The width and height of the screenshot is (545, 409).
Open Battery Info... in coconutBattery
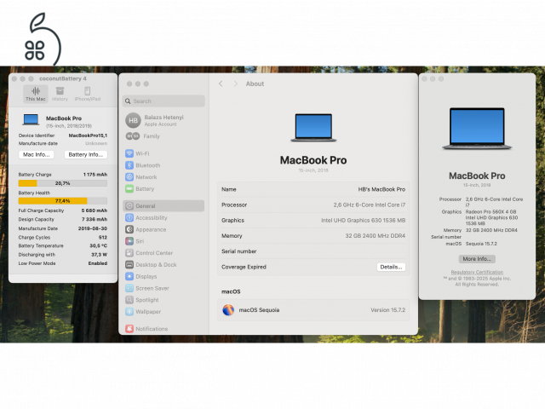[x=85, y=154]
